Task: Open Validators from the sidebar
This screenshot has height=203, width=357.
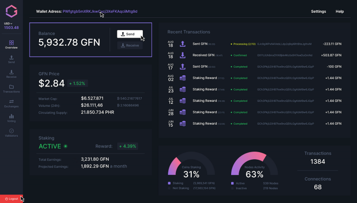Action: (x=11, y=133)
